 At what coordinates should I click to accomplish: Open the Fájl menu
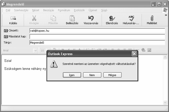(x=8, y=10)
